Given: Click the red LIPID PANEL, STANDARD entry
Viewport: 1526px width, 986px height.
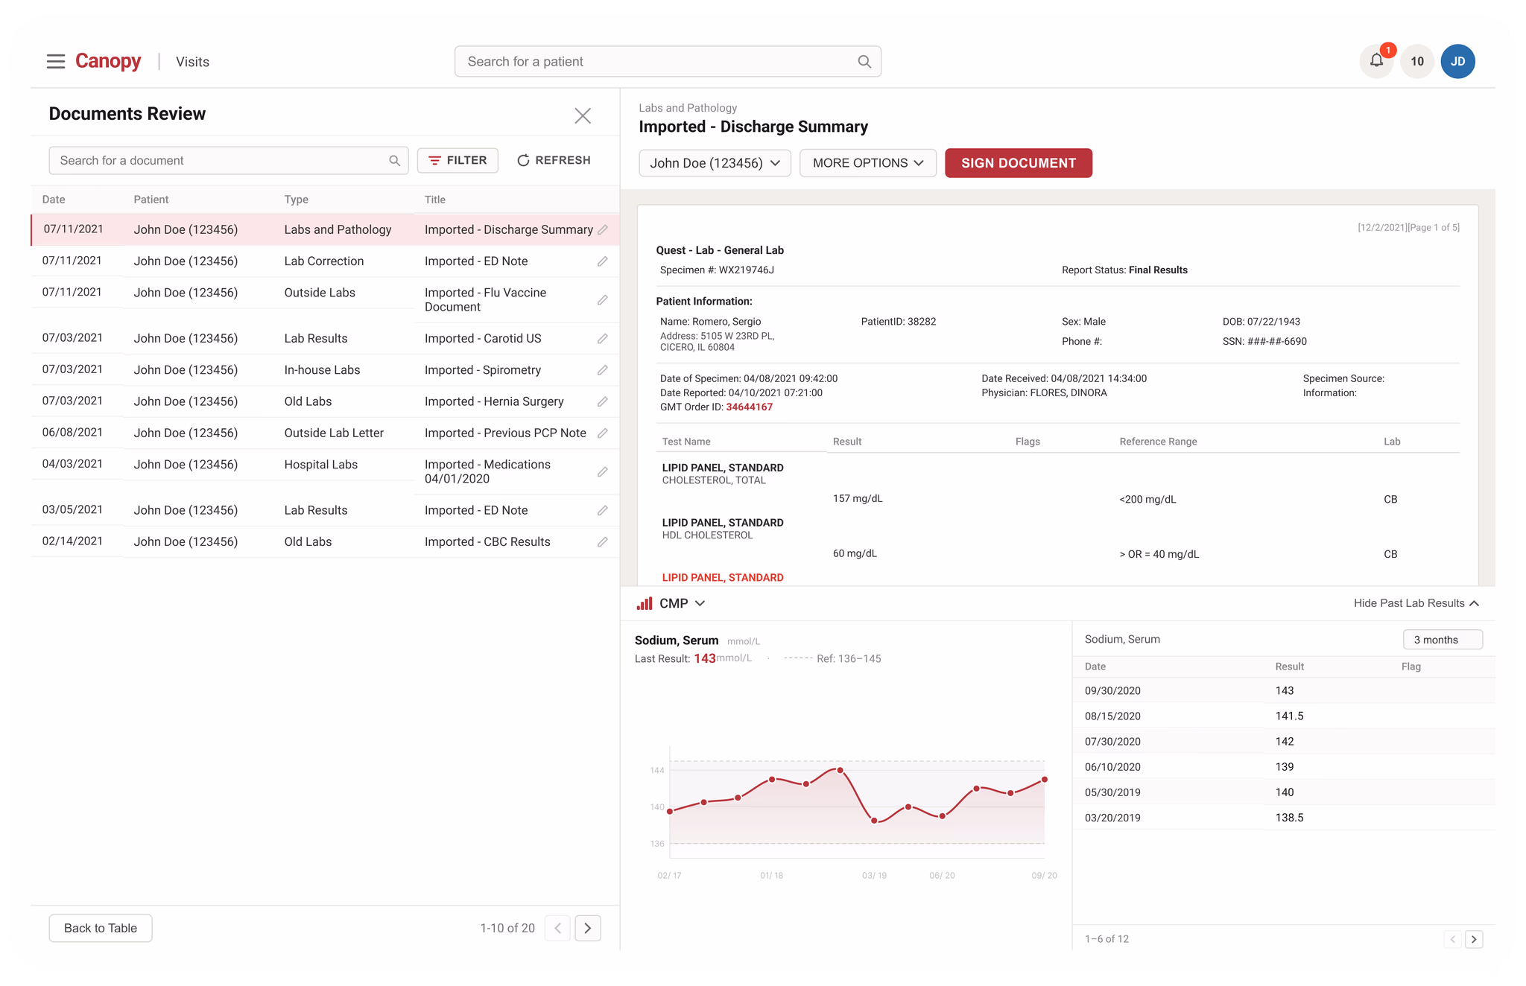Looking at the screenshot, I should click(723, 578).
